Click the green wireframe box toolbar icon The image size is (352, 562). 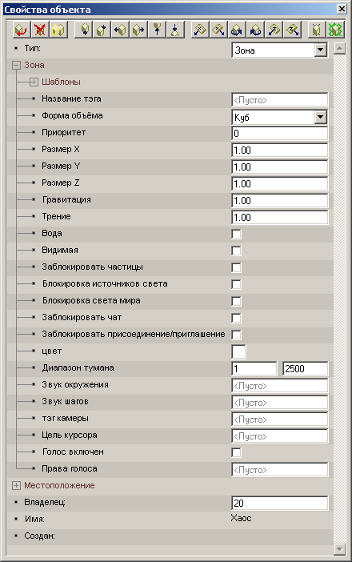point(335,30)
